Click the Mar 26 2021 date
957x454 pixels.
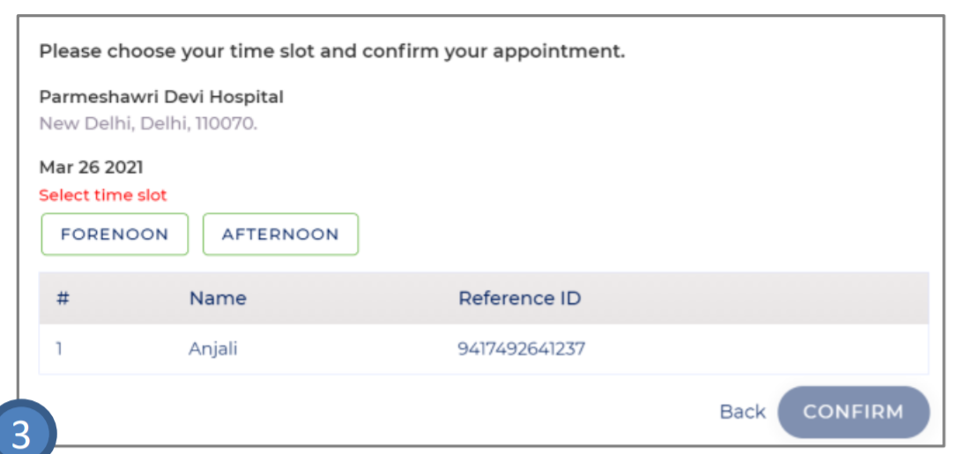coord(92,167)
